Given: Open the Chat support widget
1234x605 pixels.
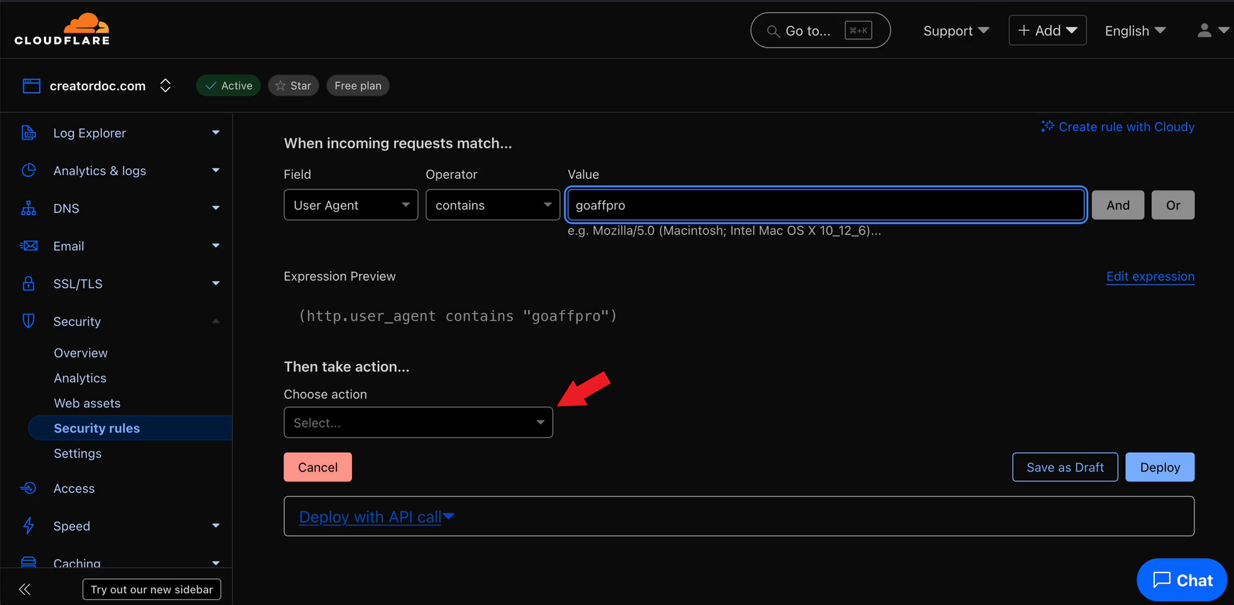Looking at the screenshot, I should (x=1182, y=580).
